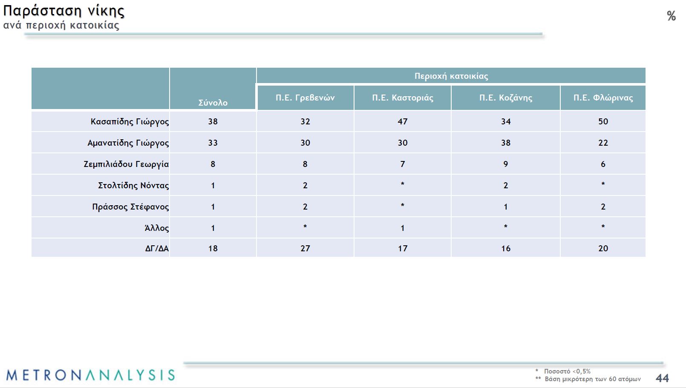
Task: Select Κασαπίδης value 50 under Φλώρινας
Action: (603, 121)
